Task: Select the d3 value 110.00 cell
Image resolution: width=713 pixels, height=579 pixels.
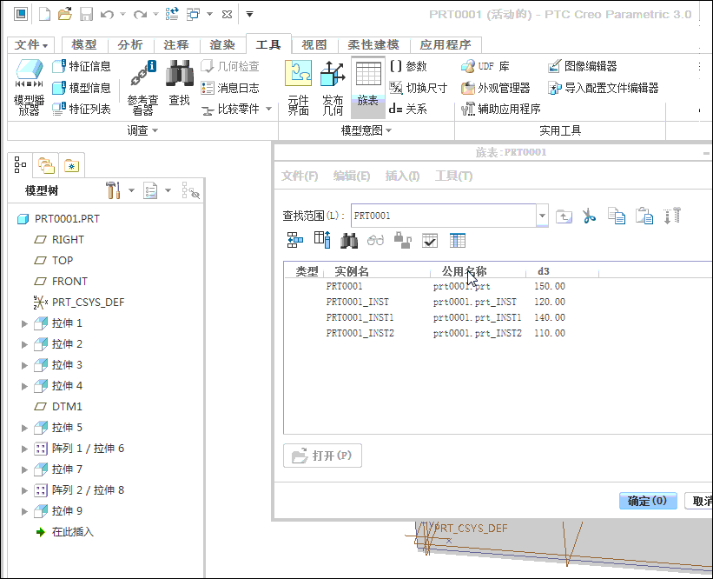Action: 550,333
